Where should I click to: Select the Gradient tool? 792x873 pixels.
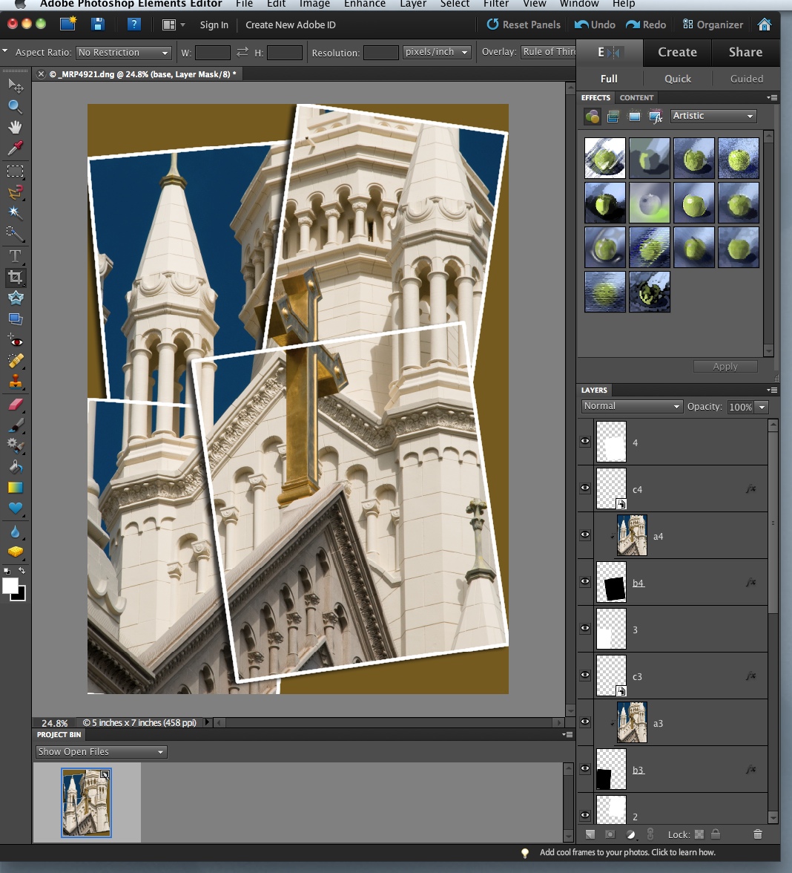click(x=15, y=488)
